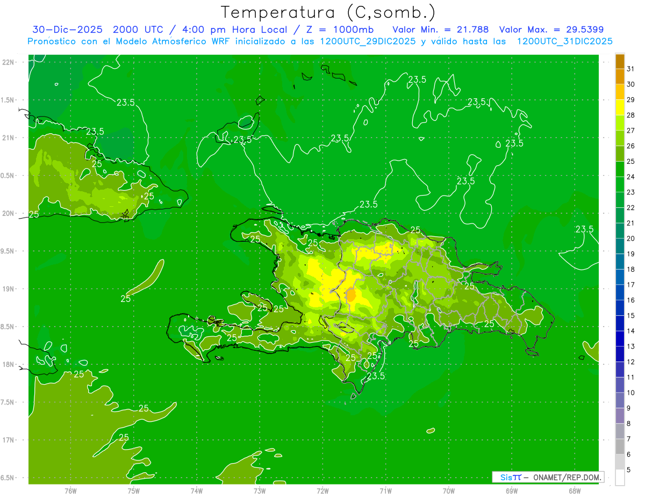Click the title Temperatura (C,somb.)
Viewport: 645px width, 498px height.
tap(328, 12)
